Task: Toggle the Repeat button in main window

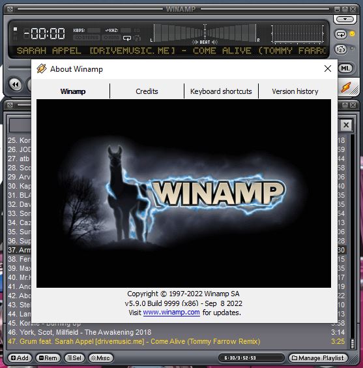Action: coord(340,35)
